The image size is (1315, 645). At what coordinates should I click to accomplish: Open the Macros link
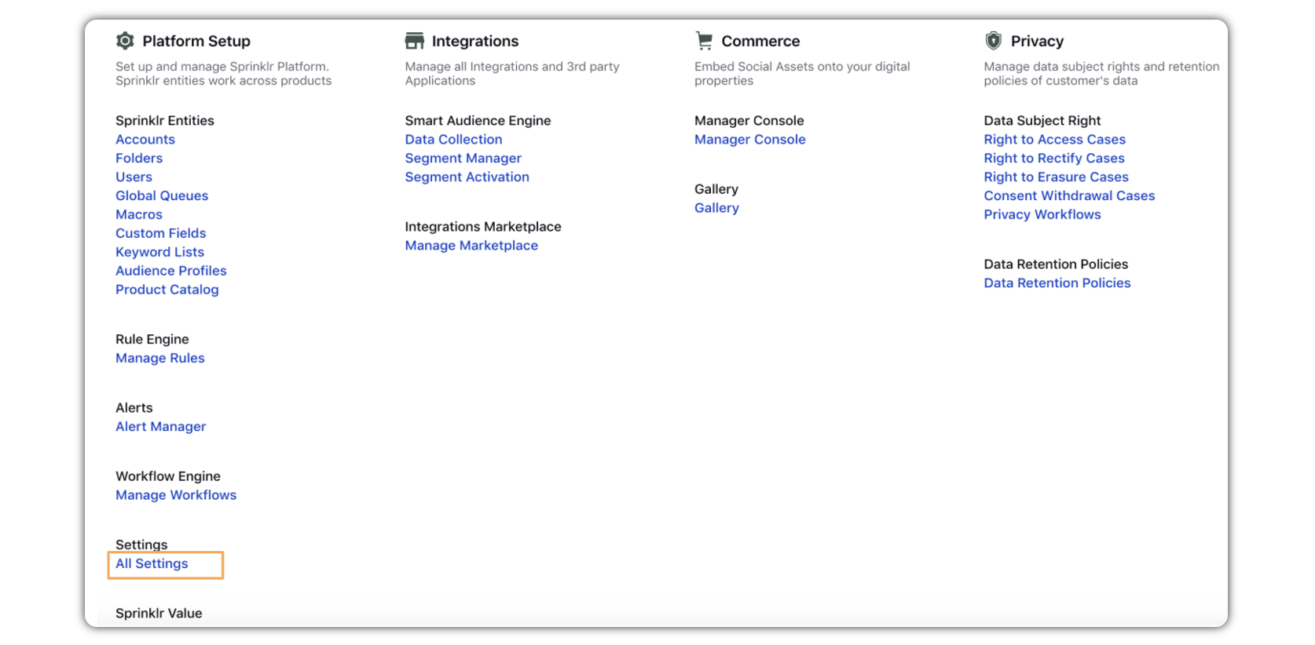point(139,215)
